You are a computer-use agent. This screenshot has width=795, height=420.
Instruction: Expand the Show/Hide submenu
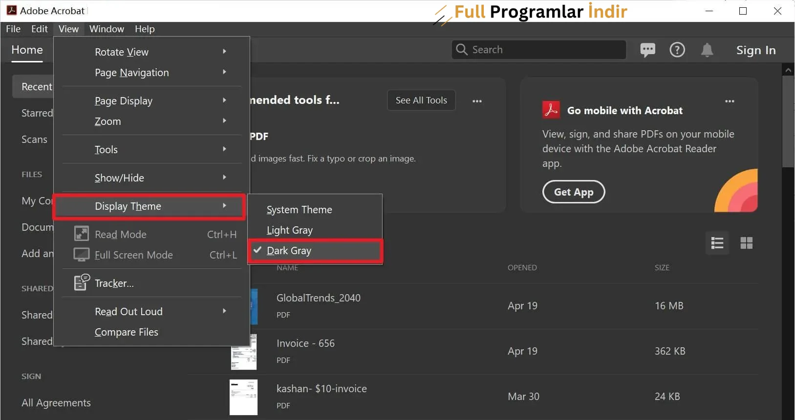pyautogui.click(x=151, y=178)
